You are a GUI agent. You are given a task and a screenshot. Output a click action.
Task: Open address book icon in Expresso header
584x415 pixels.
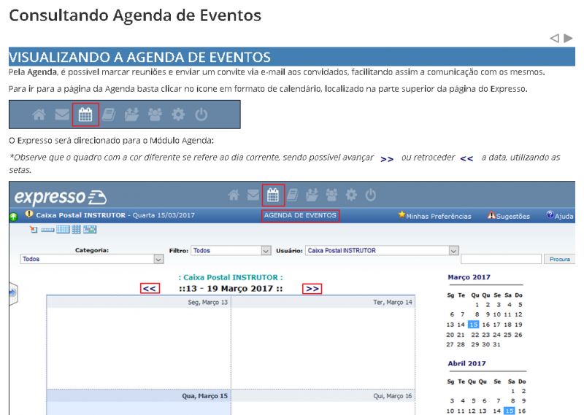(293, 195)
